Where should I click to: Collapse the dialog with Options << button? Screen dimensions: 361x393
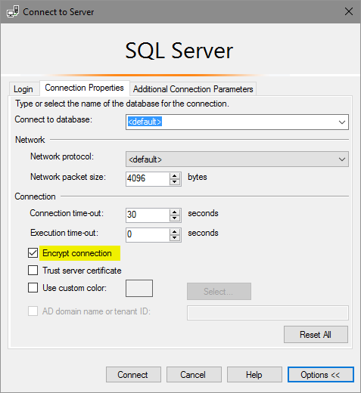(321, 375)
